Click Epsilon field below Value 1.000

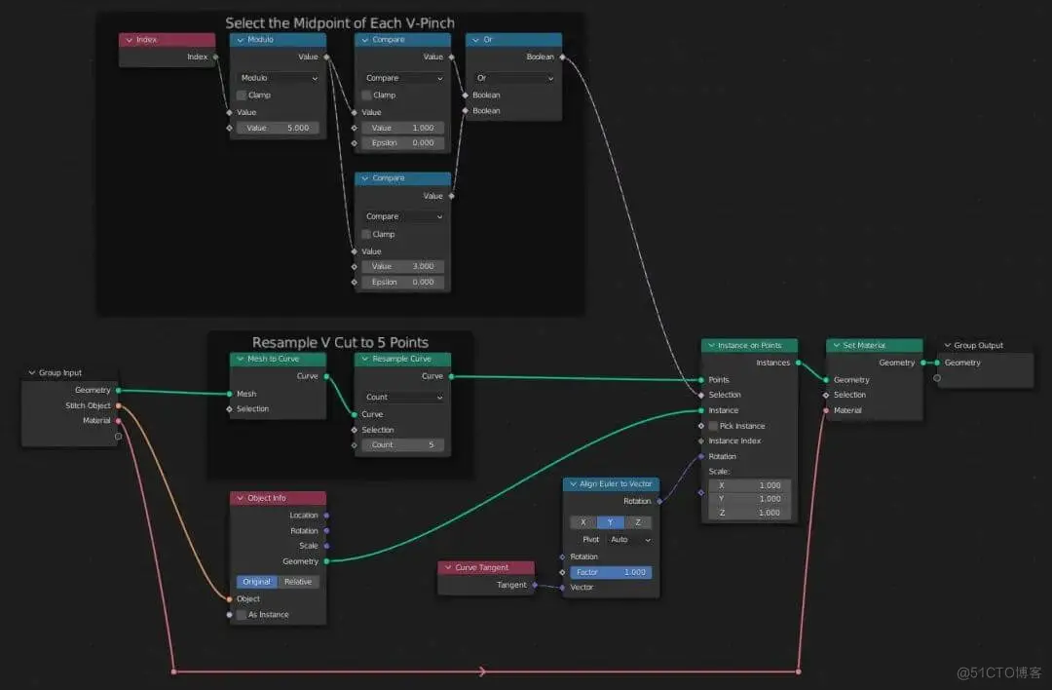402,143
